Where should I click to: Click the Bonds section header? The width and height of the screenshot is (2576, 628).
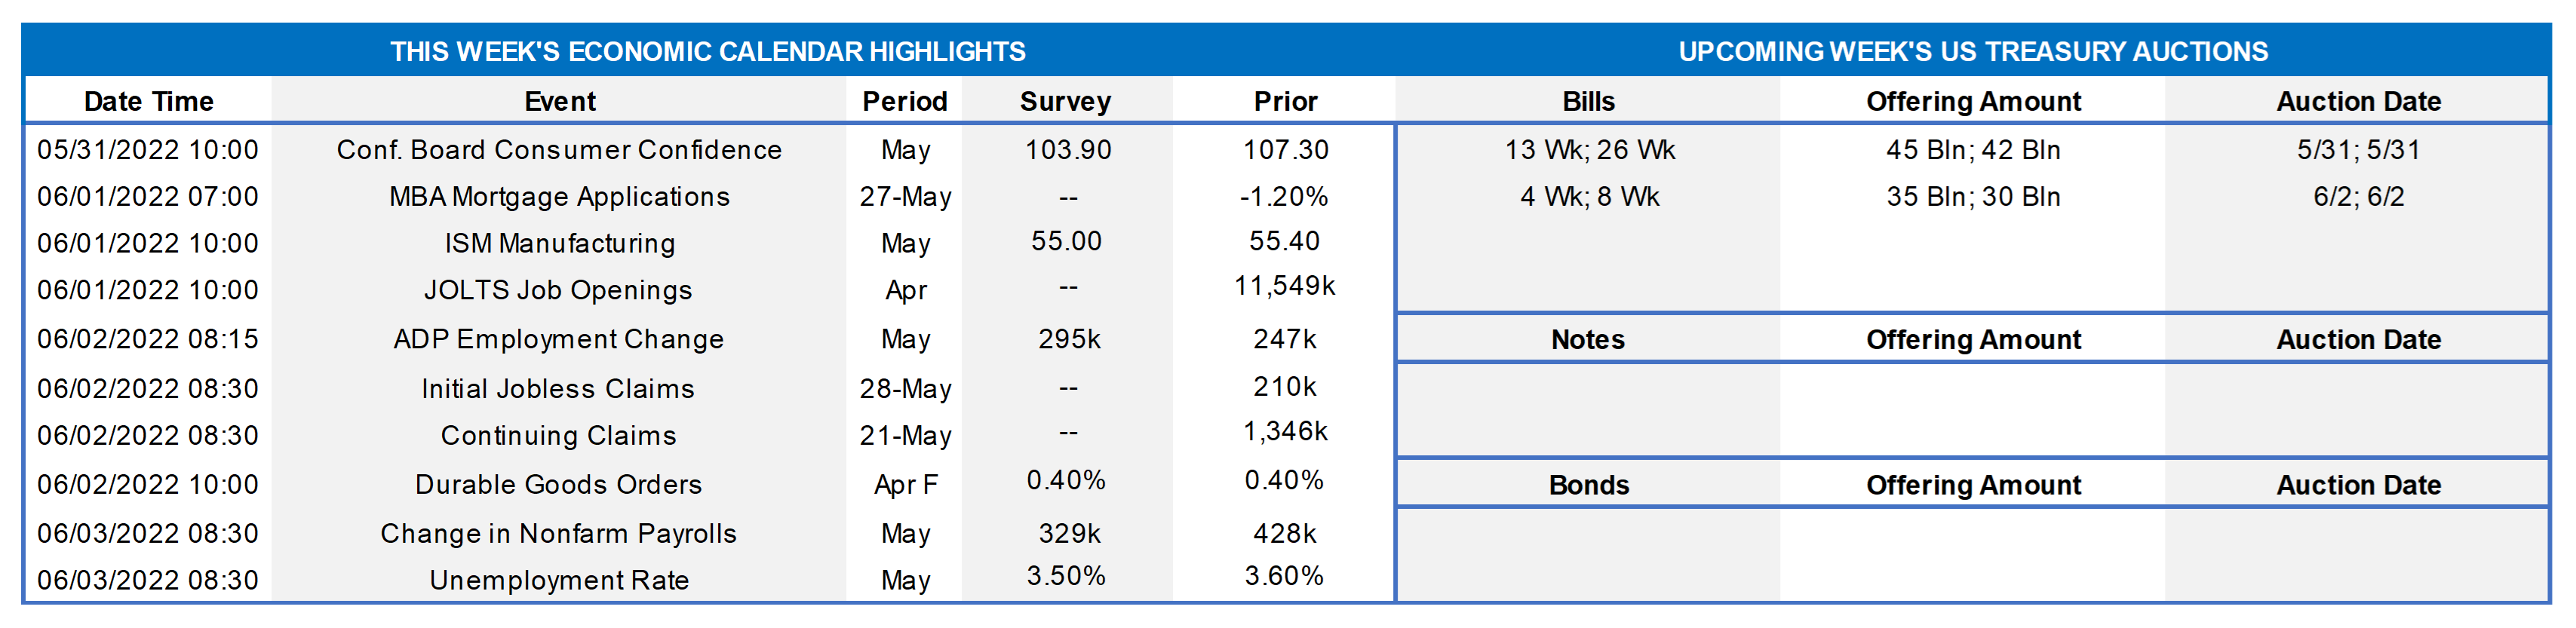(x=1588, y=485)
